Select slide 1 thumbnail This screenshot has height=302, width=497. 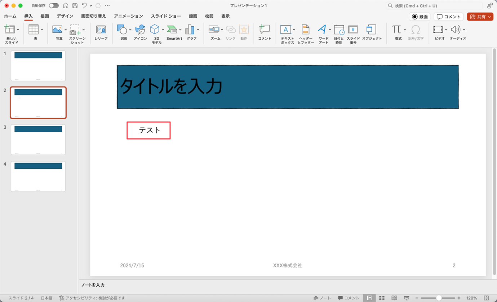(x=38, y=66)
